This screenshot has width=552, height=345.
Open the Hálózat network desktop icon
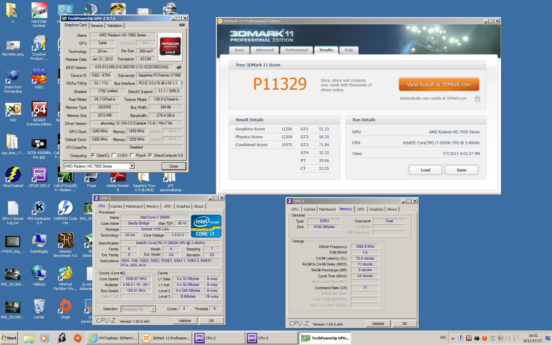(x=39, y=276)
